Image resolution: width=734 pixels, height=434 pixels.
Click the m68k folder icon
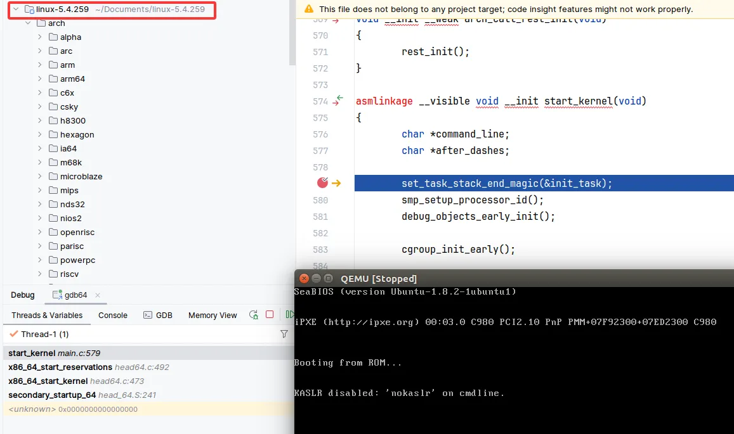[x=53, y=162]
